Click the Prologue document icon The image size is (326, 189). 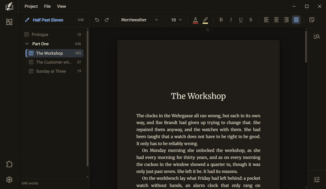(26, 35)
